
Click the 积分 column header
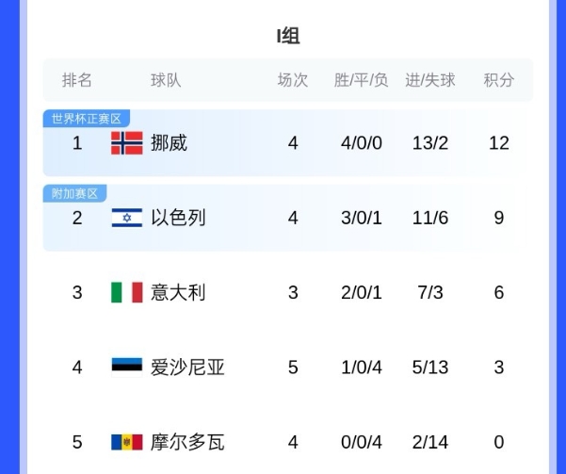point(499,80)
